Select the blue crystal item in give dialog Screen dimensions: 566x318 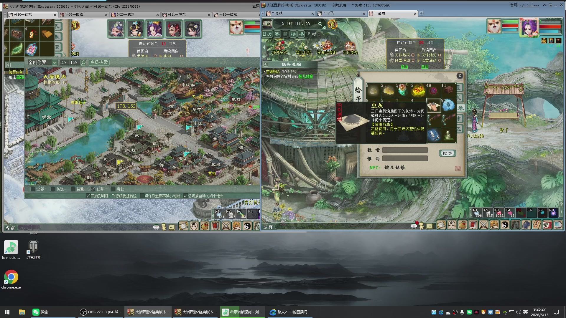click(x=448, y=105)
